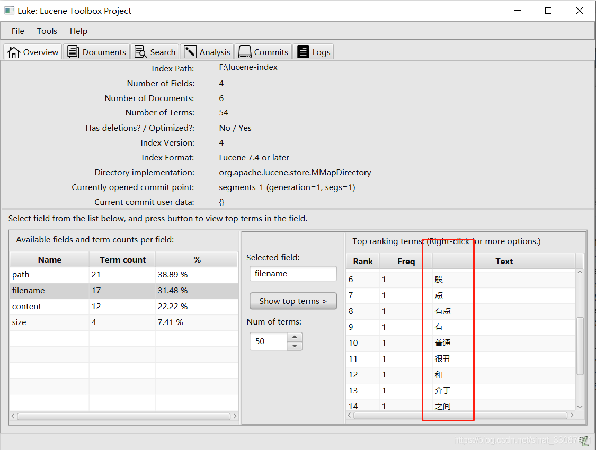Select the path field row
596x450 pixels.
pos(124,275)
